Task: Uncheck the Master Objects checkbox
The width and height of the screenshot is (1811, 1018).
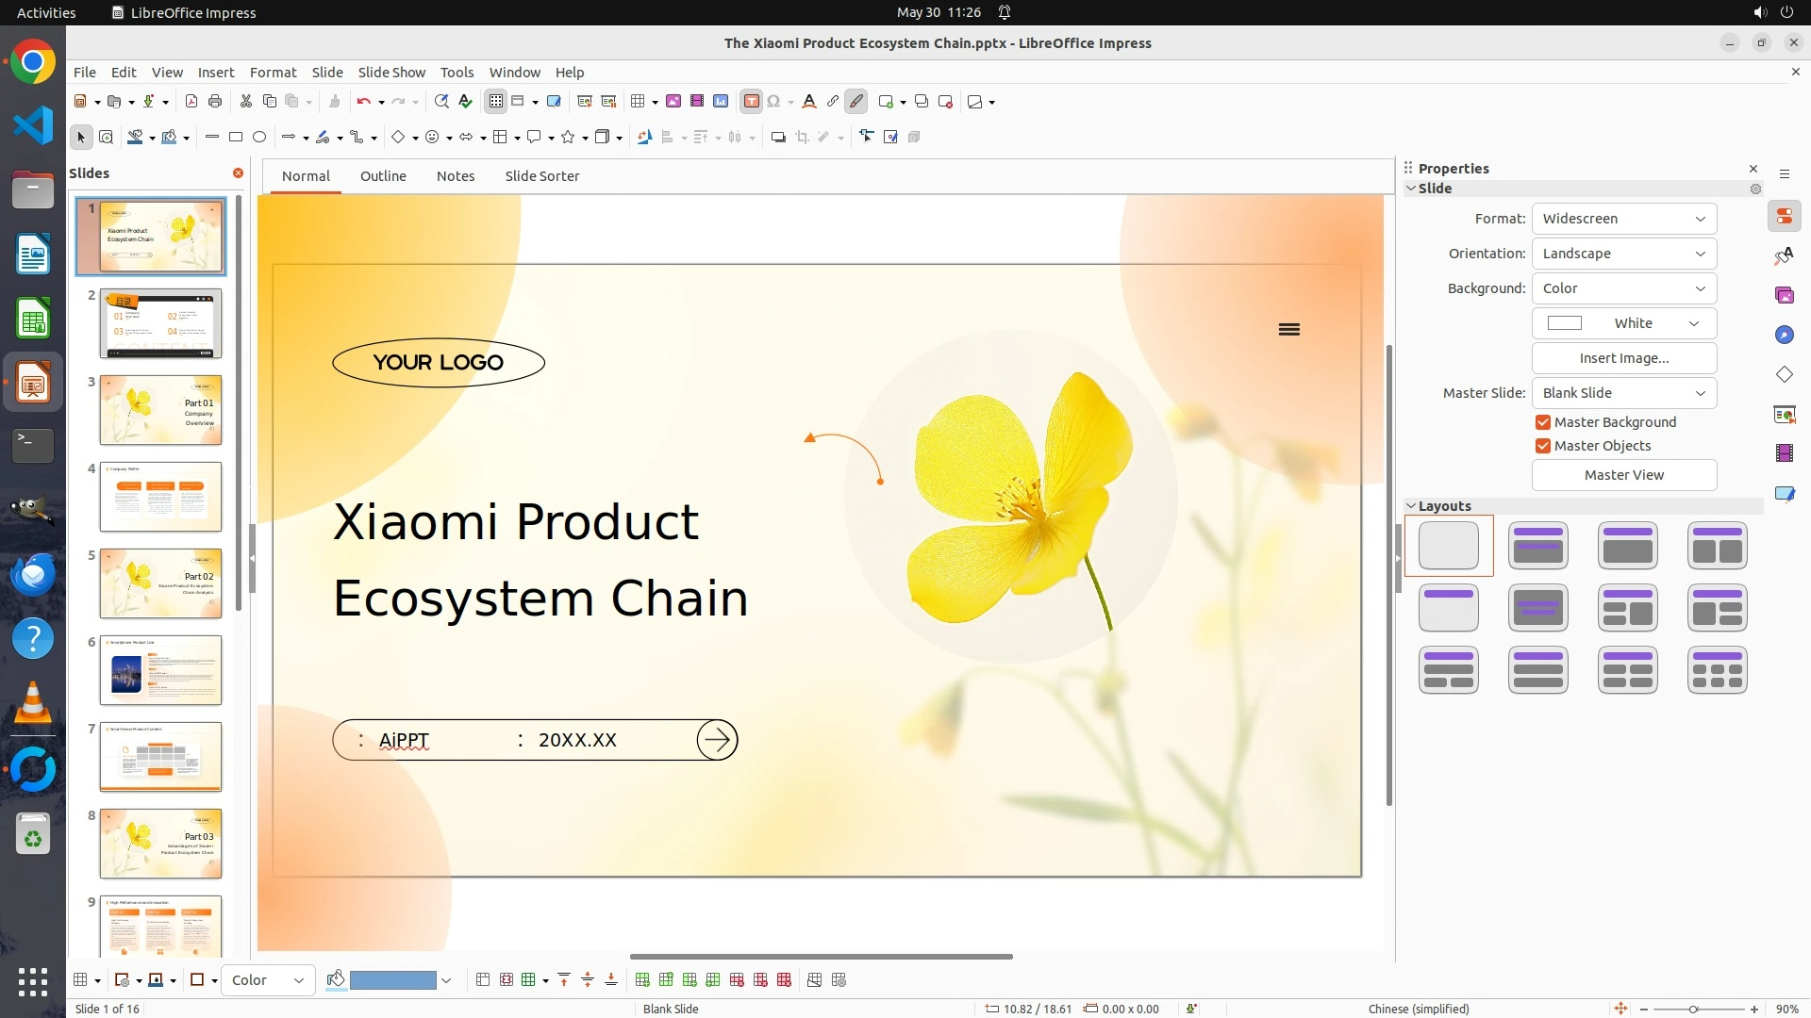Action: pyautogui.click(x=1543, y=446)
